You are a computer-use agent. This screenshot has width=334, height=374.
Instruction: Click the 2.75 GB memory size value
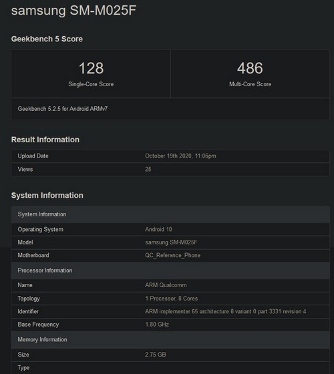(156, 355)
